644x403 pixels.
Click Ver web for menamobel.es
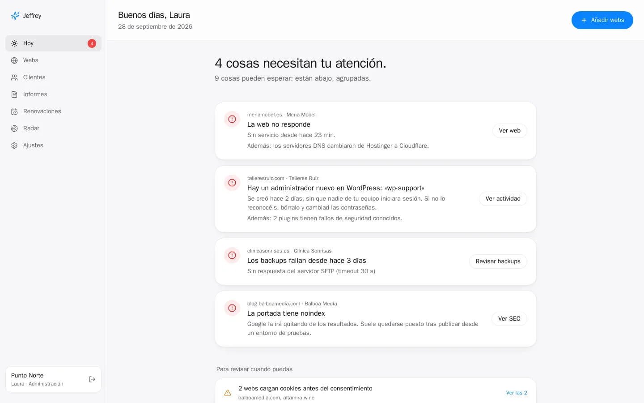[509, 131]
